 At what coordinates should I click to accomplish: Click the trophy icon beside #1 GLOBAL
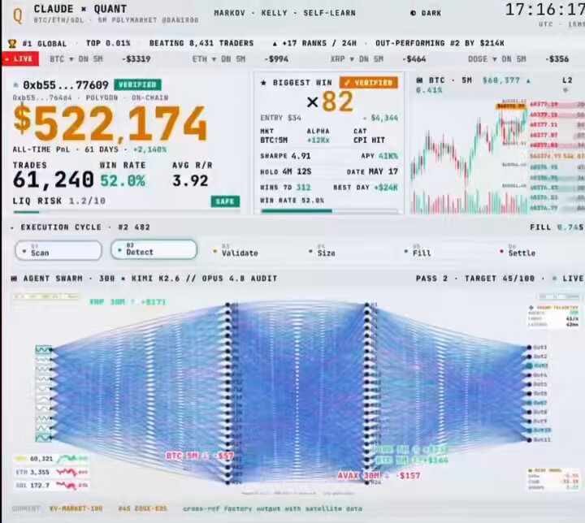(12, 44)
